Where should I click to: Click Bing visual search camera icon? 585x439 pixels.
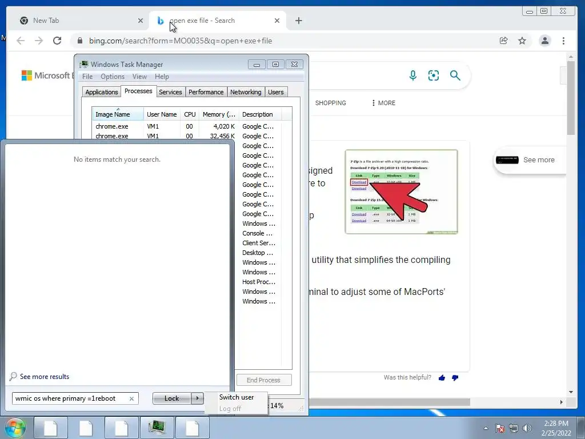coord(434,75)
